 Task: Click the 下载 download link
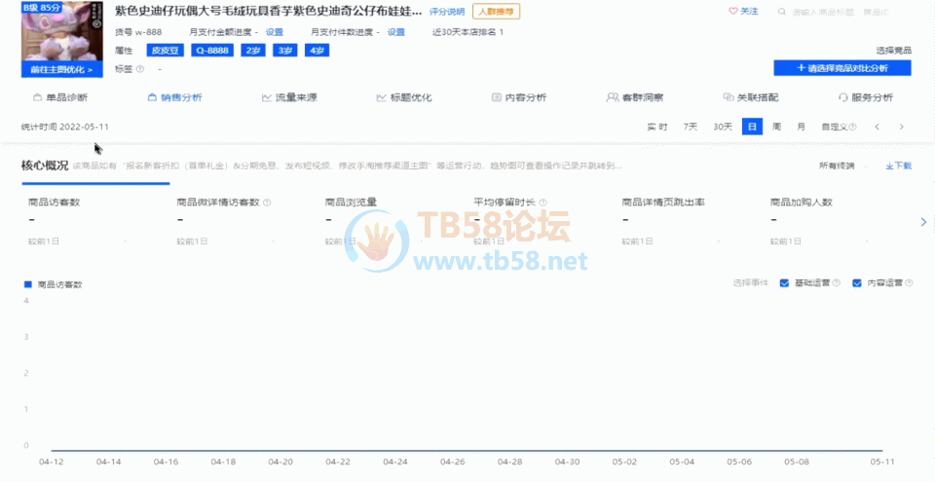point(898,166)
